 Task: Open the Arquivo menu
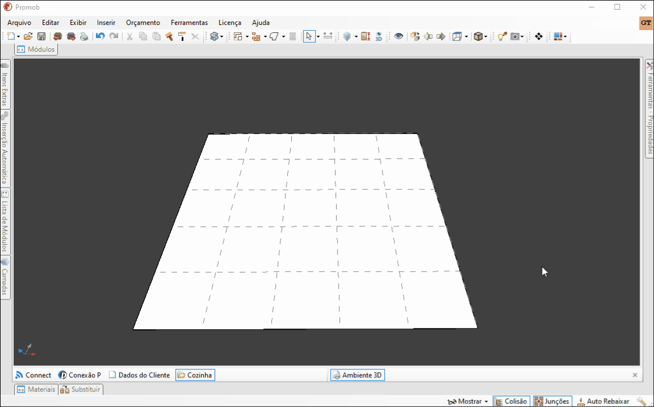[19, 23]
